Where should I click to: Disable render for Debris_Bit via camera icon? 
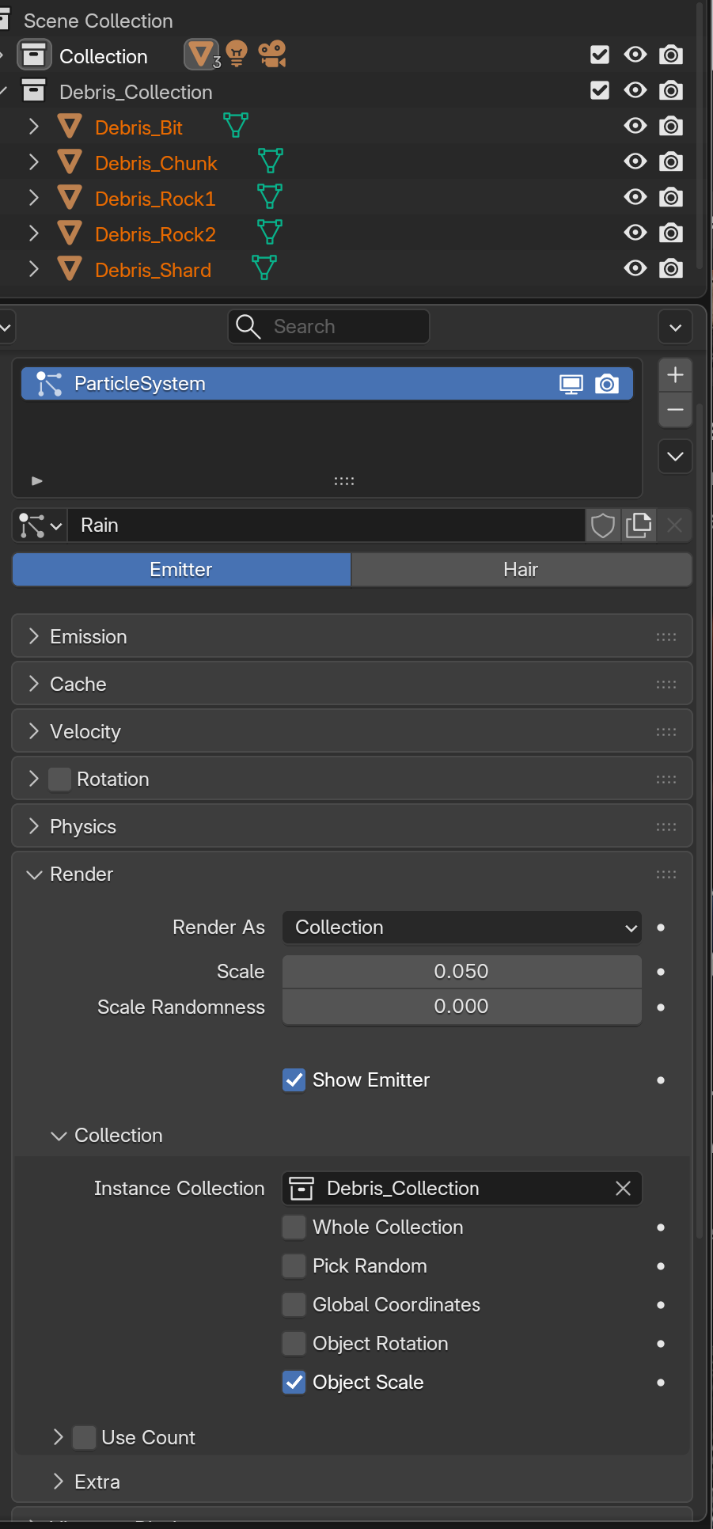tap(671, 127)
